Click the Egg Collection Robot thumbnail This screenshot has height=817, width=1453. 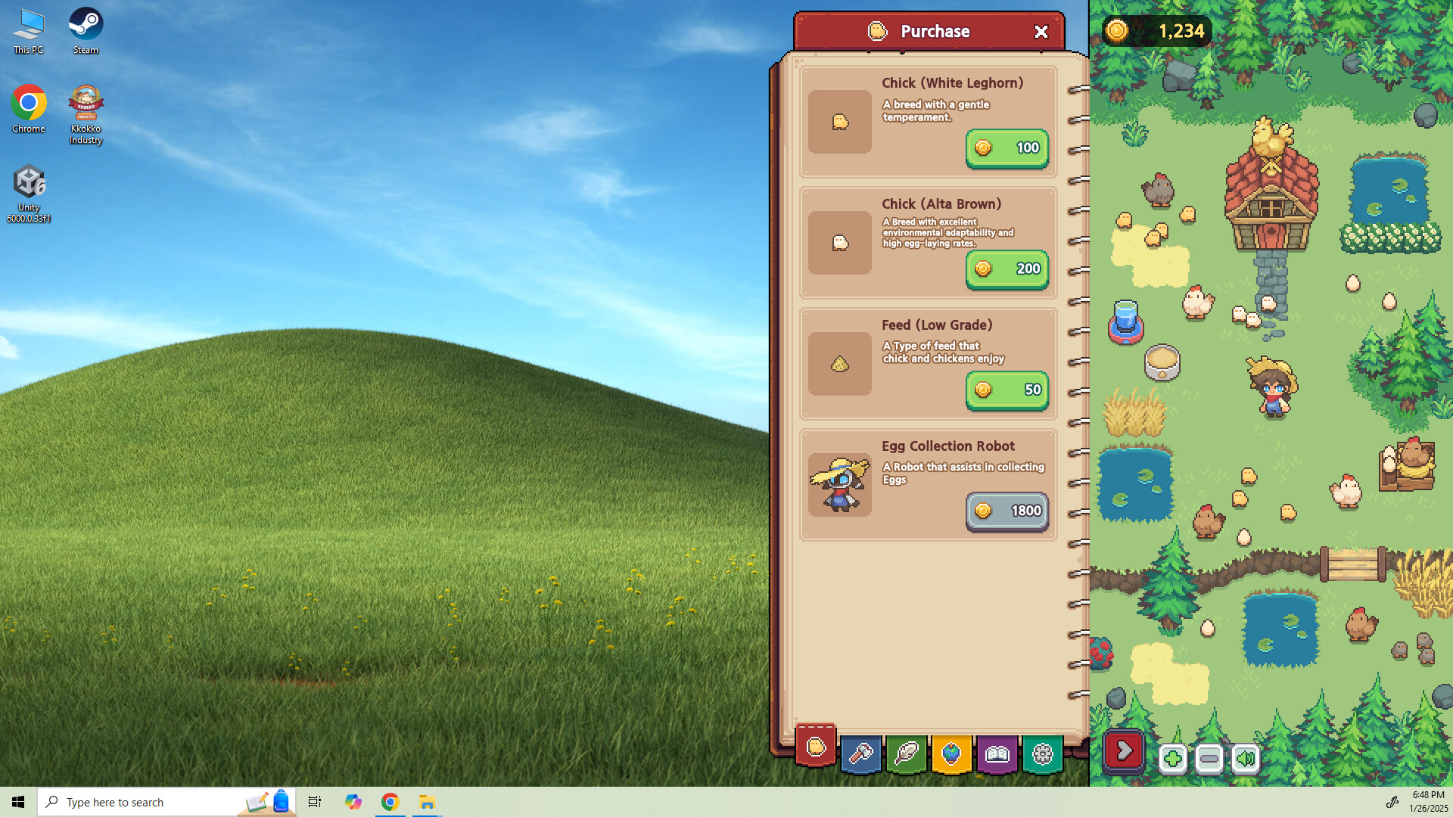[840, 485]
